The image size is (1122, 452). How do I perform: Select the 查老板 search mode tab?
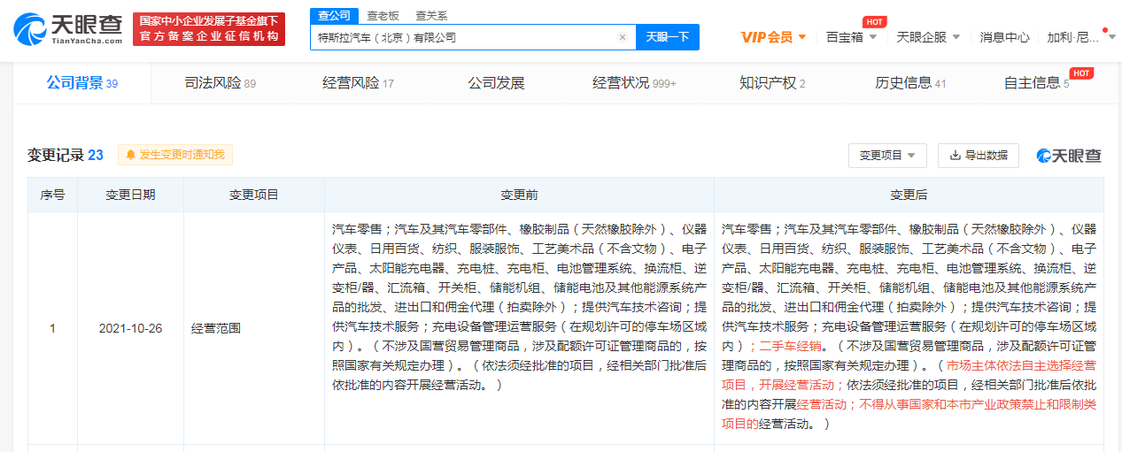(x=383, y=15)
